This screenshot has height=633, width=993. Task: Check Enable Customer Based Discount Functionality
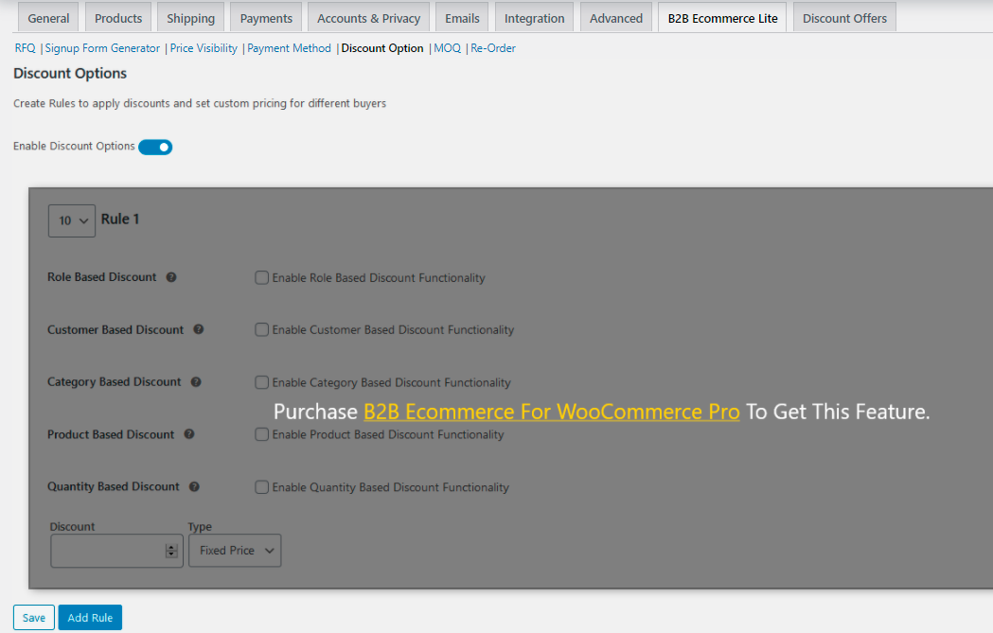(x=261, y=330)
